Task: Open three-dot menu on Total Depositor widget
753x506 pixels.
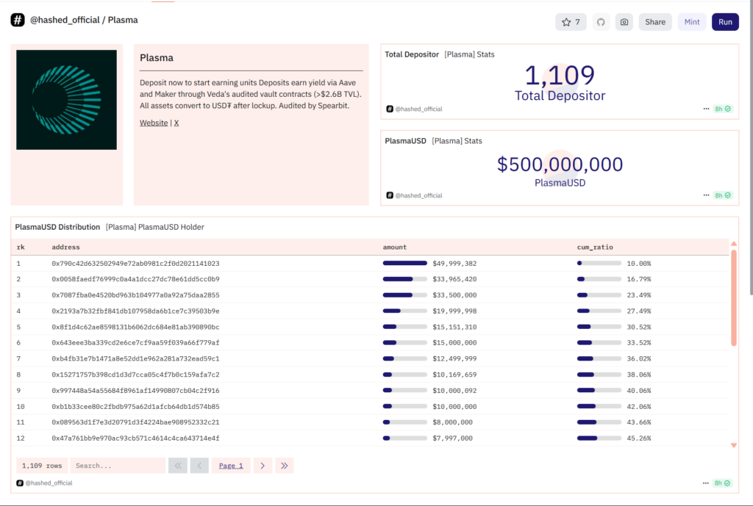Action: tap(706, 109)
